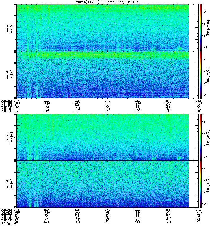Click the 4 Hz tick label of THB B∥ panel

point(15,75)
